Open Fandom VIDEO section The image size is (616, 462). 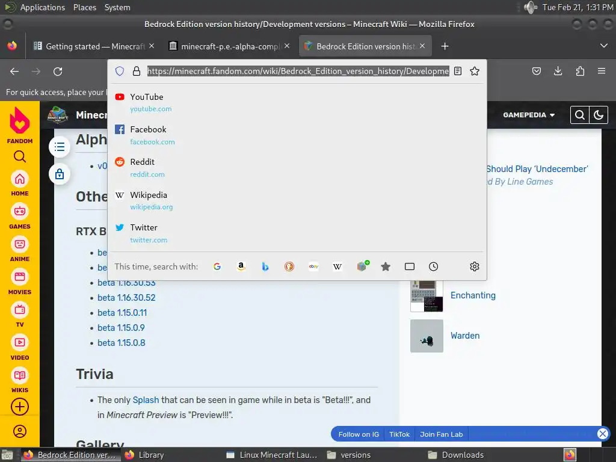click(x=20, y=348)
